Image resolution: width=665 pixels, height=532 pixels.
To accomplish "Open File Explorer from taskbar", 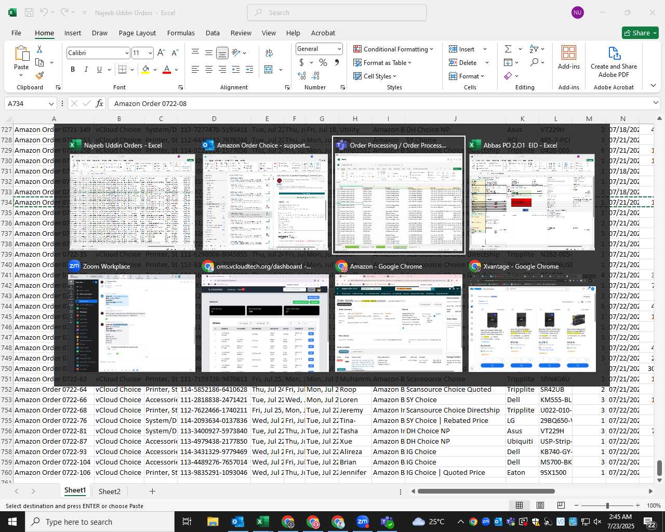I will coord(213,522).
